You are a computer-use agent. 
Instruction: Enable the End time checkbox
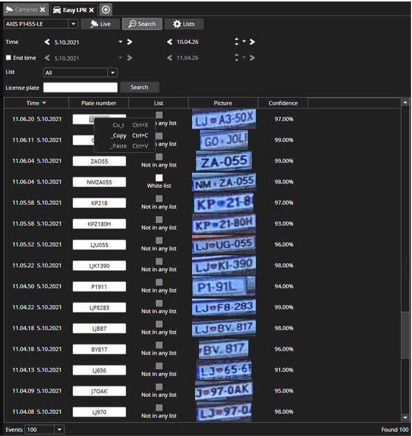coord(8,58)
